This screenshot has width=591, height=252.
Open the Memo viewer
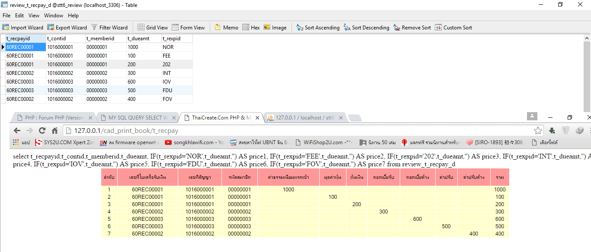point(226,27)
